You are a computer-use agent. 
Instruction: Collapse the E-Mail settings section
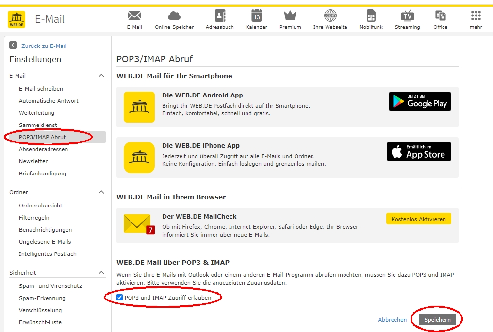[101, 75]
